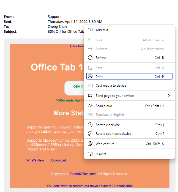Select the Save menu entry
The height and width of the screenshot is (192, 178).
tap(129, 68)
